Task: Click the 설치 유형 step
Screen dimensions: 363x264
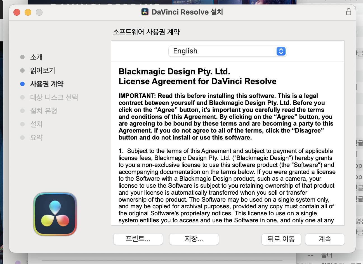Action: [x=44, y=111]
